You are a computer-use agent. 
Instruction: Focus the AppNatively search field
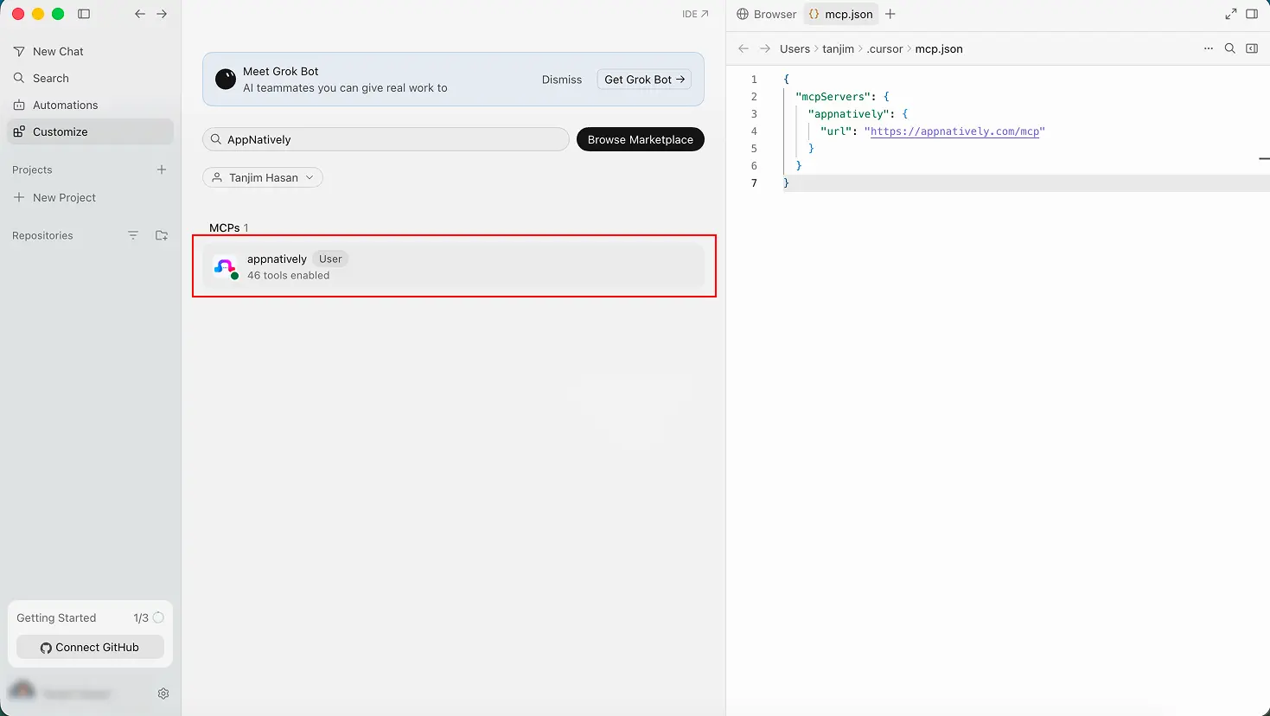click(386, 139)
